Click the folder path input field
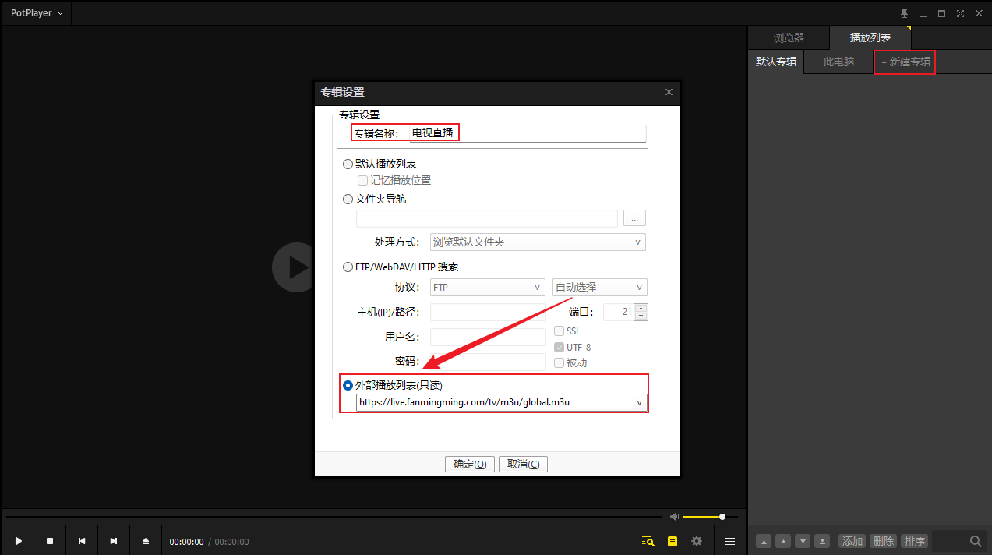 click(x=487, y=218)
